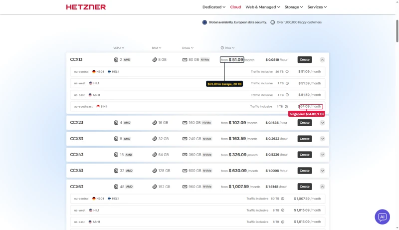Click the smiley happy customers icon

(272, 22)
